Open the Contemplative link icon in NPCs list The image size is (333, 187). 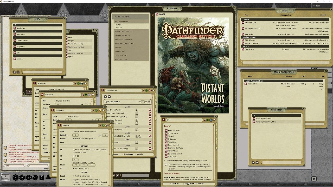[15, 41]
